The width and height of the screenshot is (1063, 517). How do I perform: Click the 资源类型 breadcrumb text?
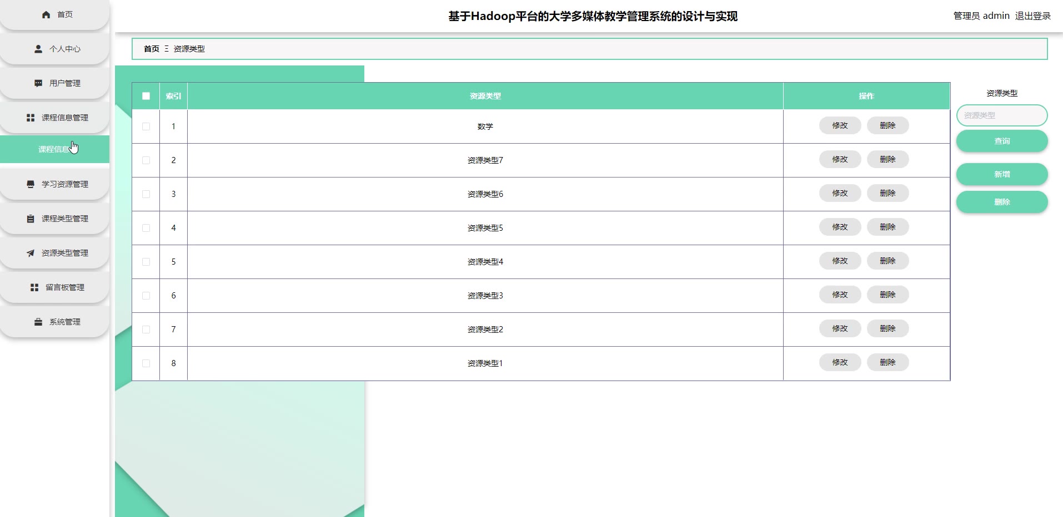(x=189, y=49)
